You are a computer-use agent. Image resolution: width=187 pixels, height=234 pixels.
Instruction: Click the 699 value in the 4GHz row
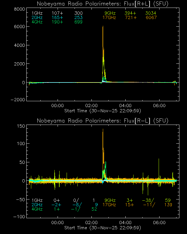point(79,22)
